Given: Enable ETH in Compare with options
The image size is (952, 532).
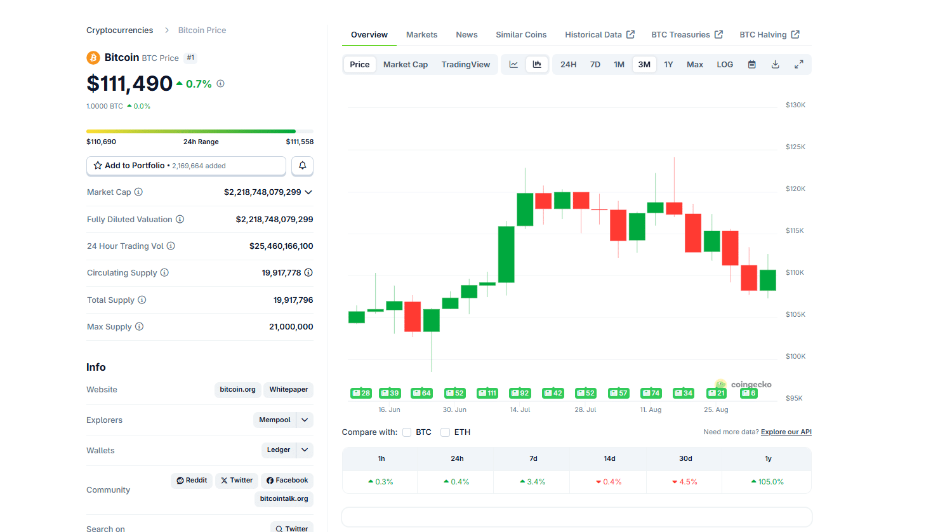Looking at the screenshot, I should pyautogui.click(x=445, y=432).
